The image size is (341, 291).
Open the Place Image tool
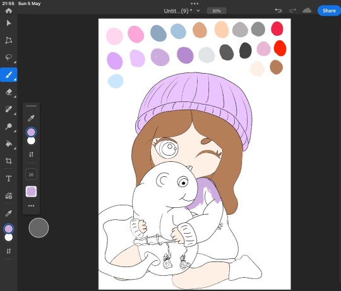click(9, 196)
